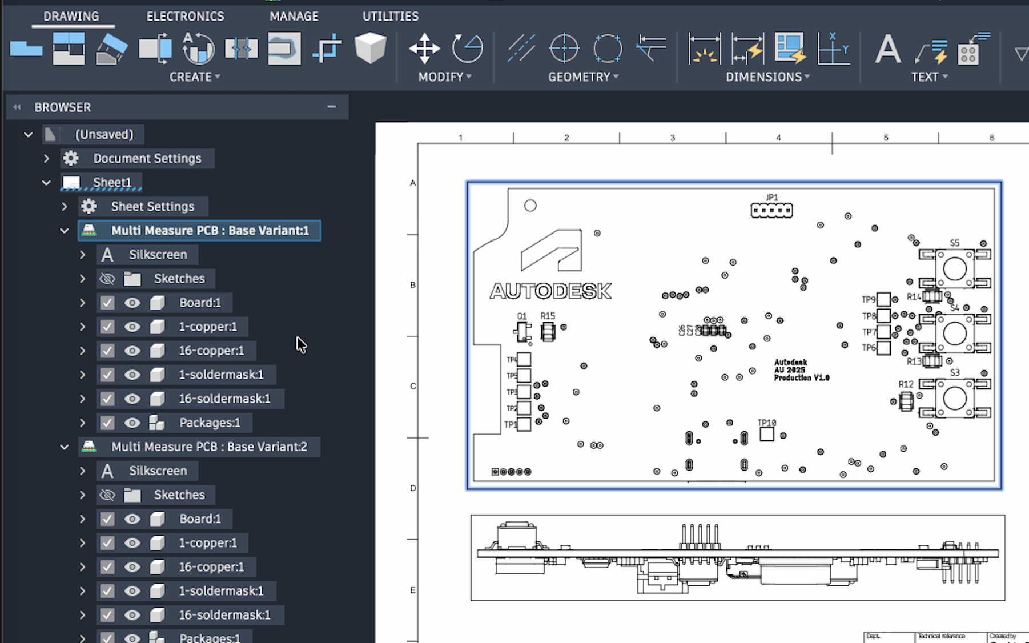The image size is (1029, 643).
Task: Expand Document Settings node
Action: (46, 158)
